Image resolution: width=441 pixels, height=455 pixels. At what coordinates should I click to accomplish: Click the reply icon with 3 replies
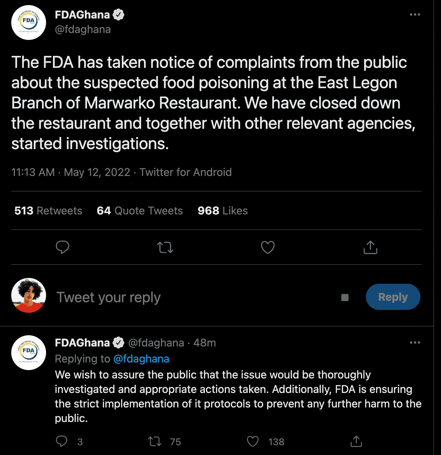[62, 441]
